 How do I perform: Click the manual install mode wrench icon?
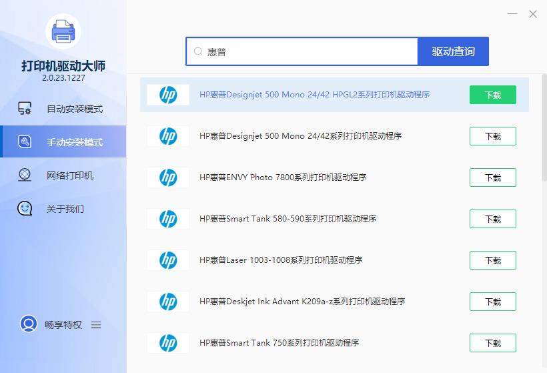click(25, 141)
